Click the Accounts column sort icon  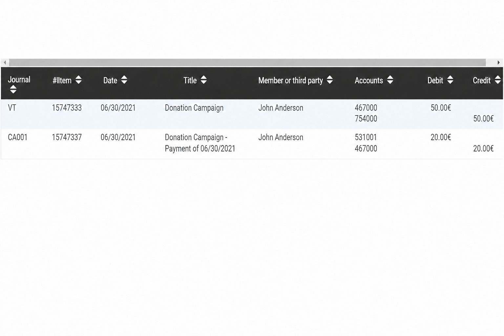[x=390, y=80]
